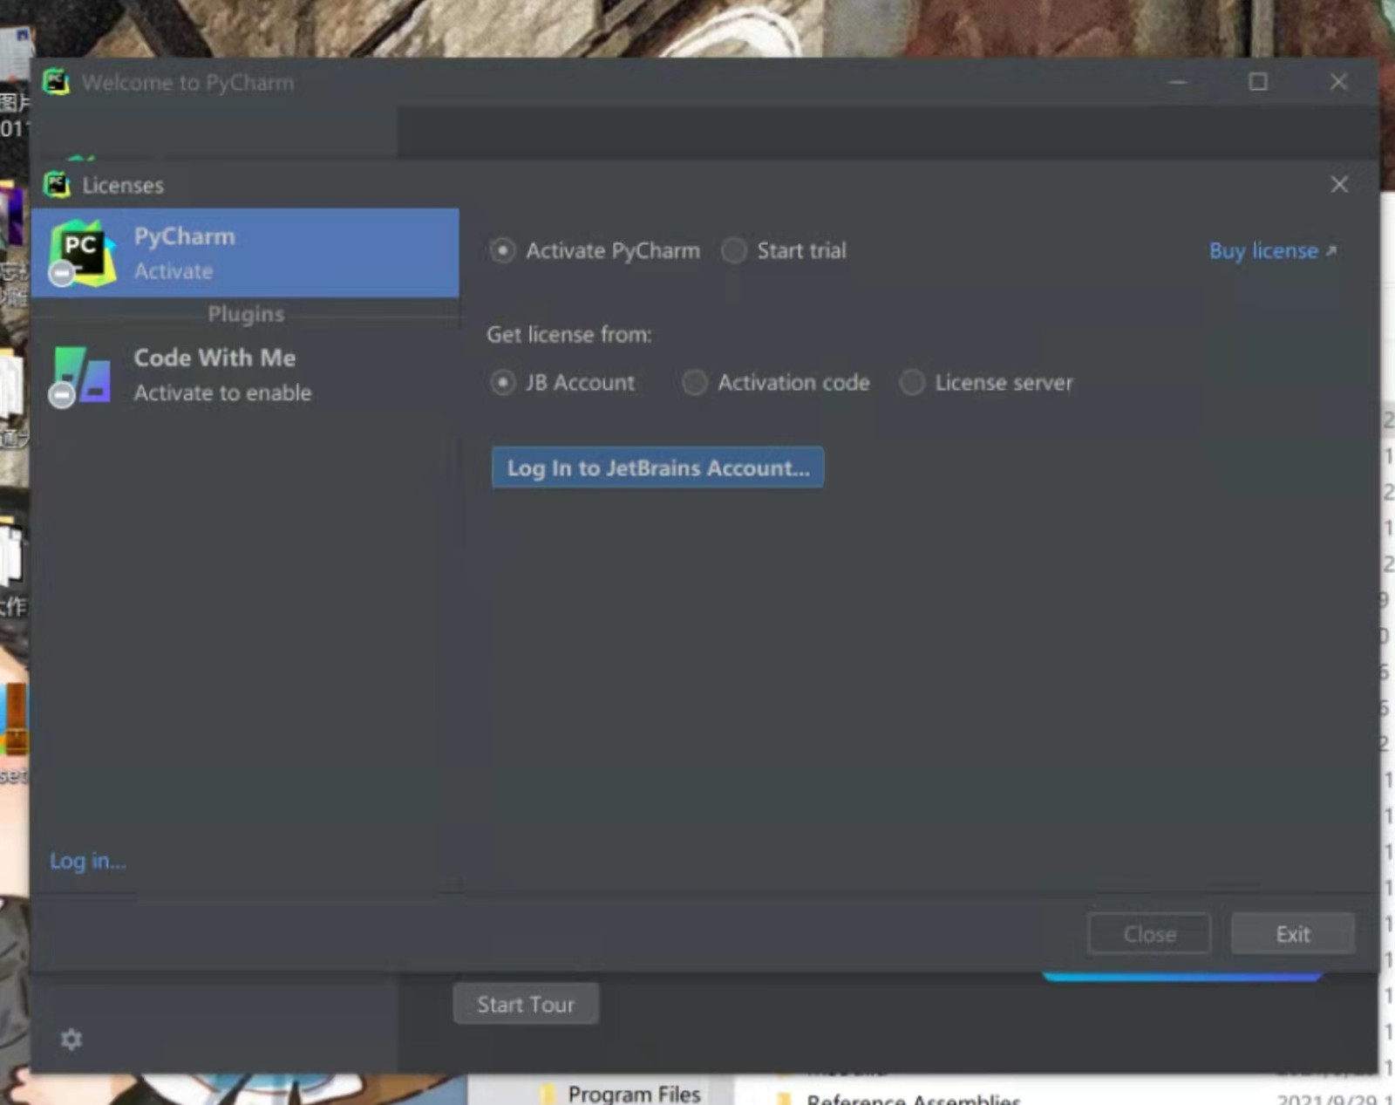Viewport: 1395px width, 1105px height.
Task: Open the settings gear in Welcome window
Action: (71, 1040)
